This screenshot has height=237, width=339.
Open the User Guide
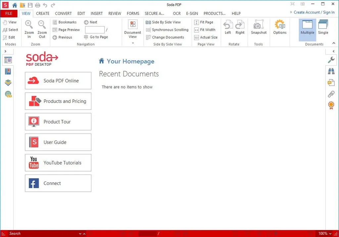click(58, 142)
